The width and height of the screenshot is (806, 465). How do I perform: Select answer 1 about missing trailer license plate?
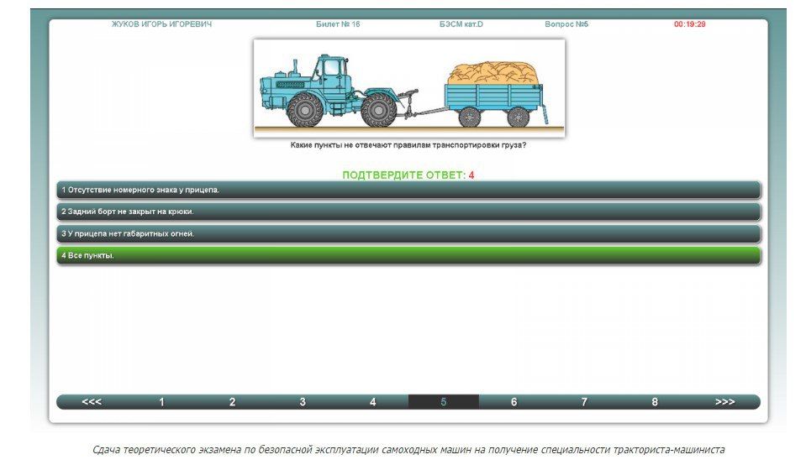[408, 190]
